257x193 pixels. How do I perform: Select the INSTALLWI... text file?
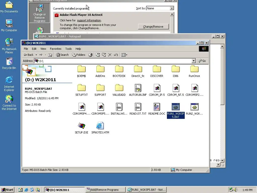click(119, 109)
